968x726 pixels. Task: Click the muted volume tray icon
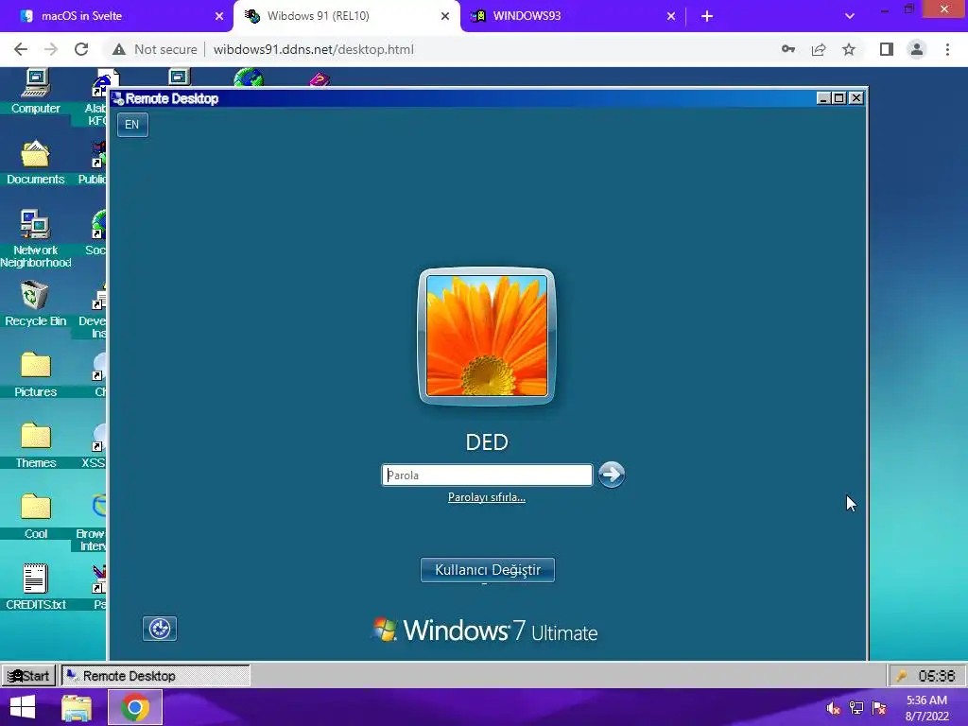point(833,708)
